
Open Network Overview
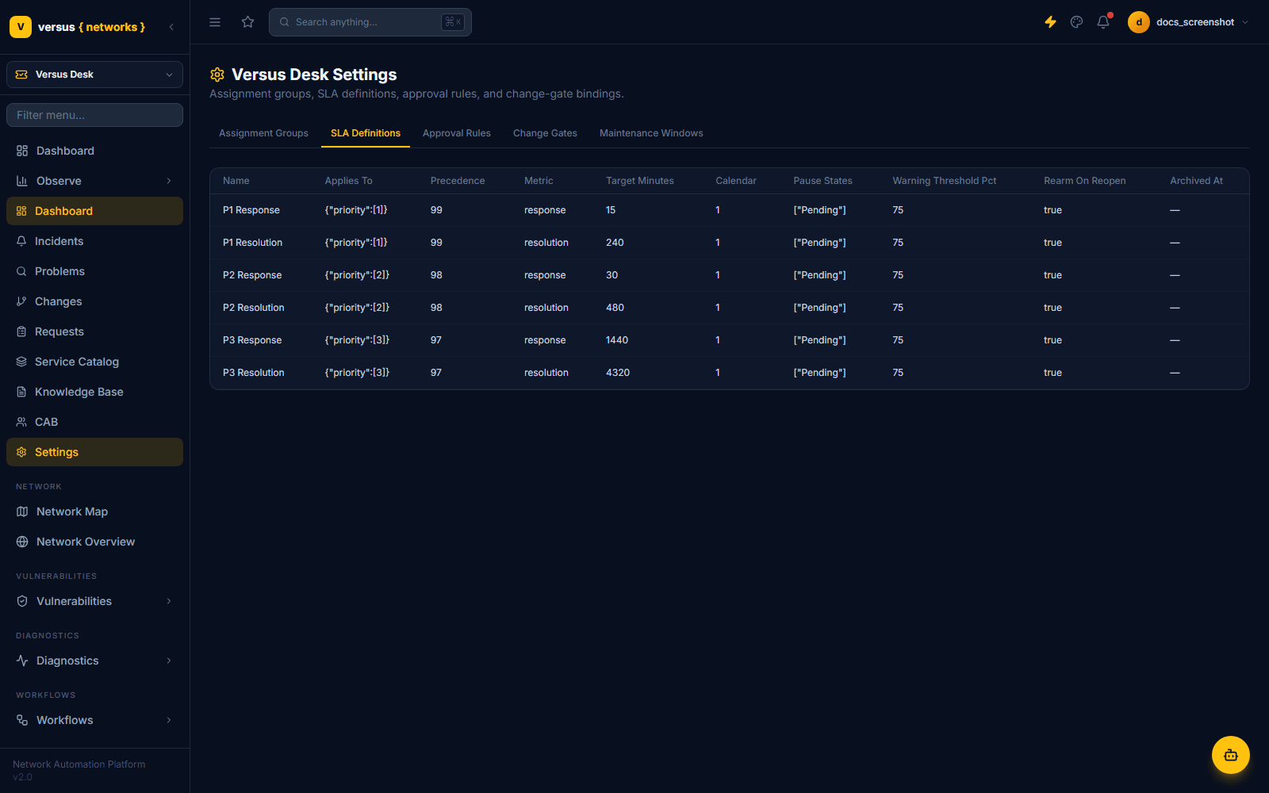tap(94, 542)
